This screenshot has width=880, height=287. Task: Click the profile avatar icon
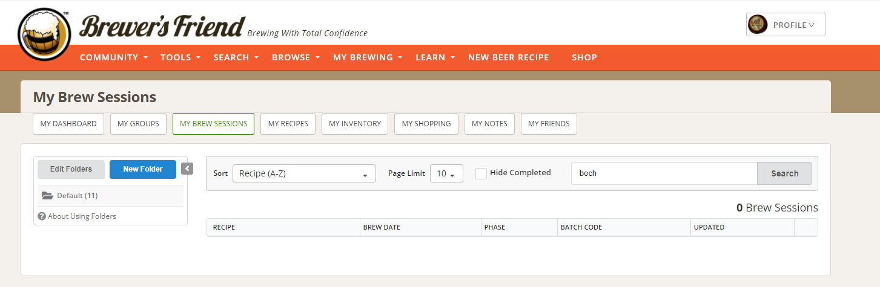(x=758, y=25)
